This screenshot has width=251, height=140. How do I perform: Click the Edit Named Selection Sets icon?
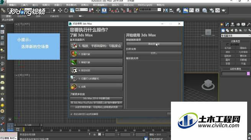(136, 10)
